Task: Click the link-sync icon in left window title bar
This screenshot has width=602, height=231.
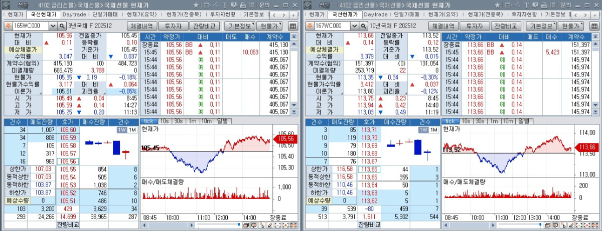Action: click(x=216, y=5)
